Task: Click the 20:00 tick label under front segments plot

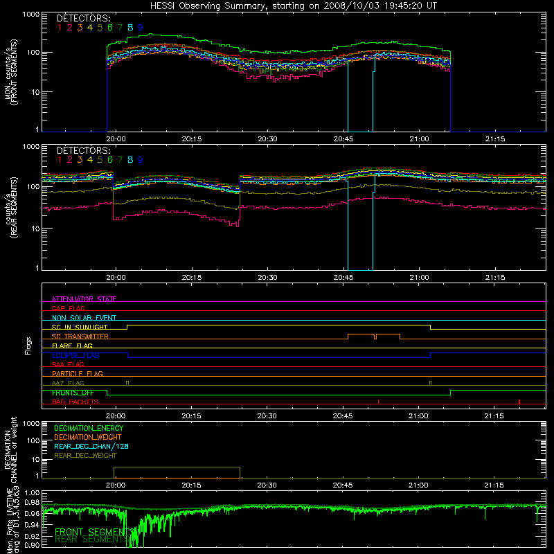Action: [116, 139]
